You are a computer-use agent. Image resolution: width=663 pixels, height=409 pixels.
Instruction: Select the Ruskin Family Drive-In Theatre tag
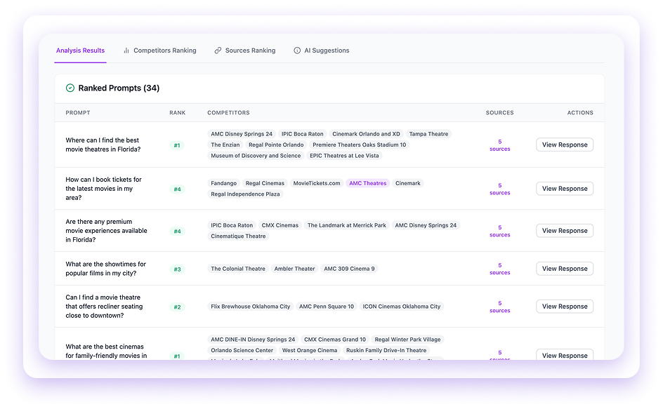[386, 350]
